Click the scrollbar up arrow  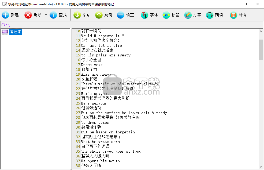[261, 31]
